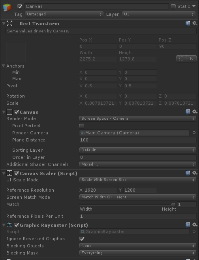199x260 pixels.
Task: Uncheck Ignore Reversed Graphics
Action: 82,239
